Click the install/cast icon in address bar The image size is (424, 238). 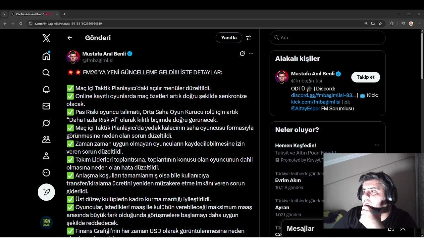(373, 23)
